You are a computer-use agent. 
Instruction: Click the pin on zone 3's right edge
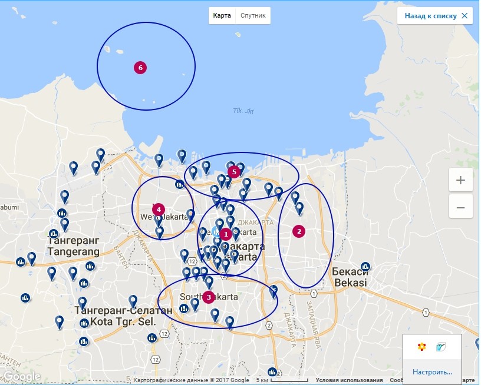tap(274, 290)
